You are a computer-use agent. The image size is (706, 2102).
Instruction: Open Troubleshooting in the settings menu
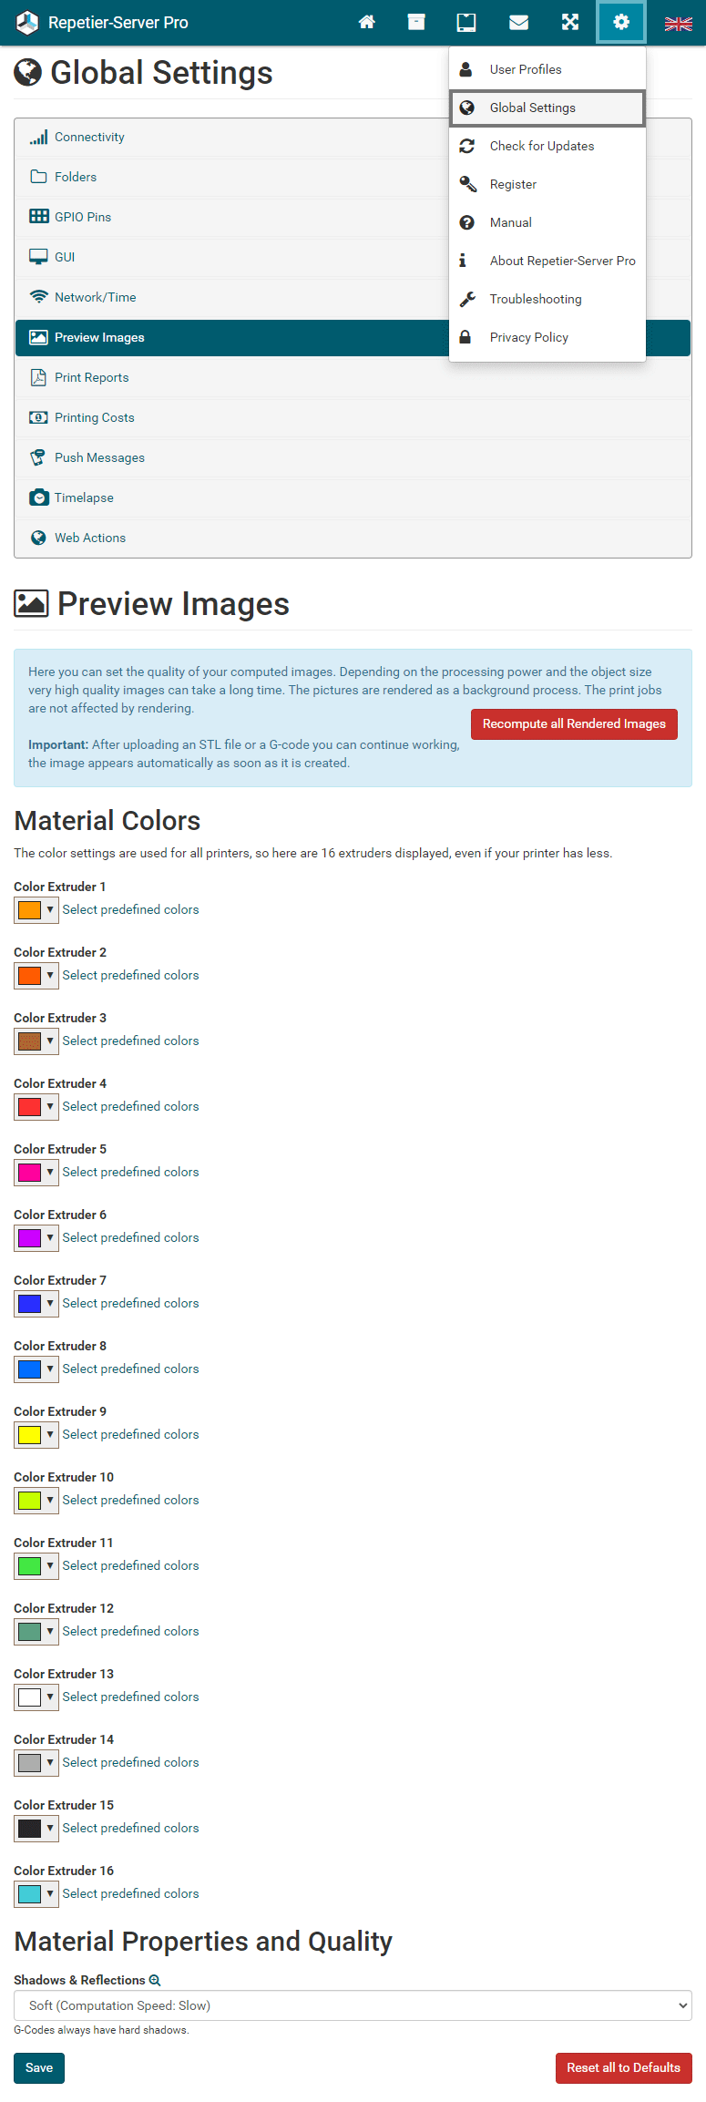(535, 299)
